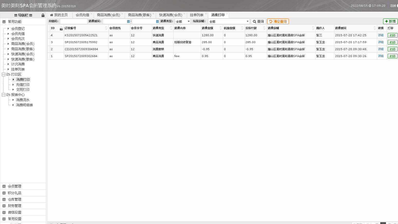The width and height of the screenshot is (398, 224).
Task: Click the ID column filter menu icon
Action: click(61, 29)
